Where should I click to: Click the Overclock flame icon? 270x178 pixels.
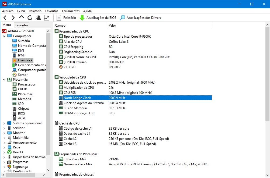(x=15, y=60)
